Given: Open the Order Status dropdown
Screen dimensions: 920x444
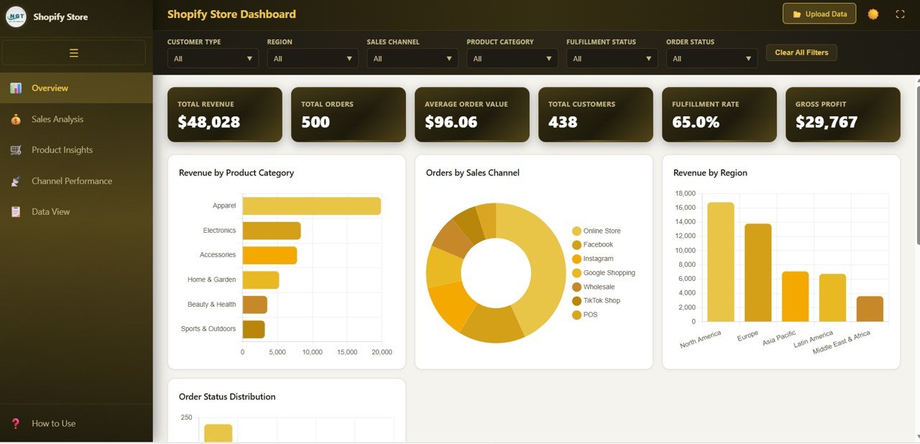Looking at the screenshot, I should (x=711, y=58).
